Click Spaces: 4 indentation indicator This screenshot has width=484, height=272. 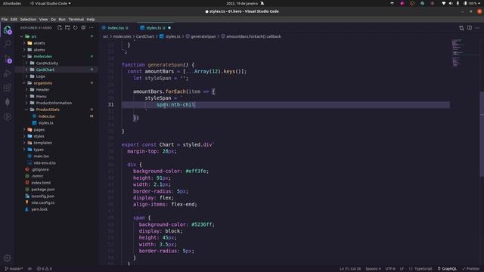point(373,269)
